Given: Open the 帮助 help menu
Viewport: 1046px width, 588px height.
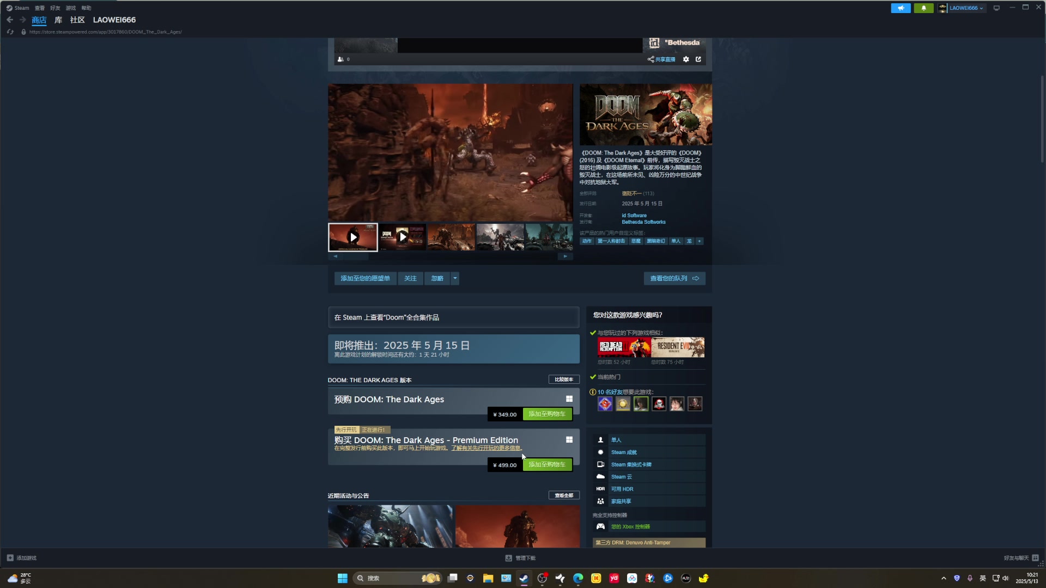Looking at the screenshot, I should tap(86, 8).
